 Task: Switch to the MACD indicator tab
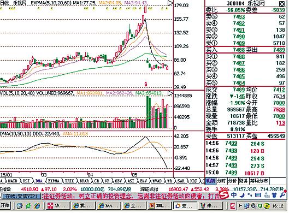pyautogui.click(x=13, y=181)
